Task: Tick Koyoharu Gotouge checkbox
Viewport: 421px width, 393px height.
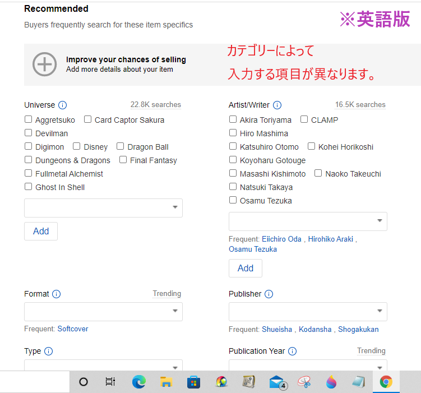Action: [x=233, y=159]
